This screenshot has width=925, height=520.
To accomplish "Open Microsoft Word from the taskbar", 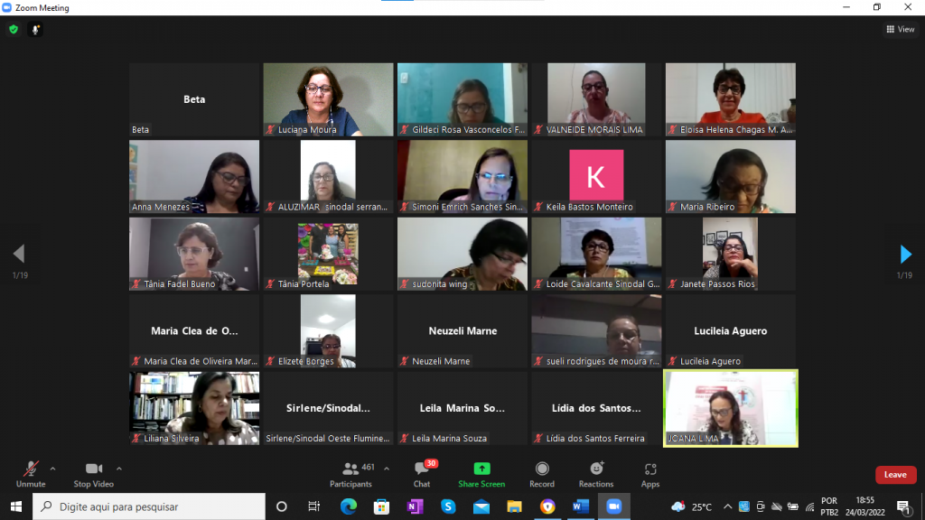I will tap(581, 506).
